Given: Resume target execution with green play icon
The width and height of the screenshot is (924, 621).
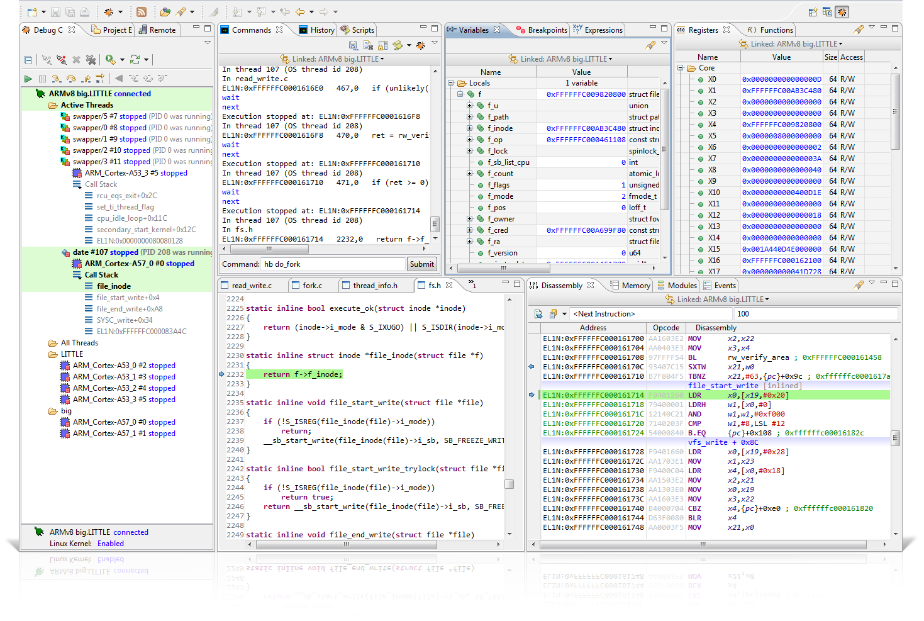Looking at the screenshot, I should point(28,77).
